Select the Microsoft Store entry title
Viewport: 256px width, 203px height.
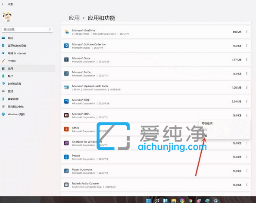pyautogui.click(x=81, y=58)
